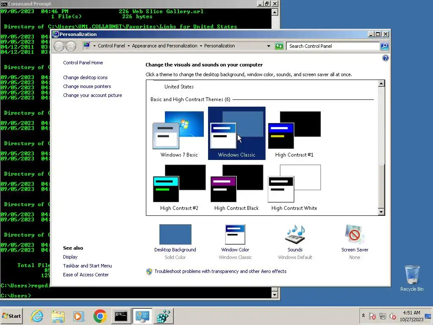The width and height of the screenshot is (433, 325).
Task: Click Command Prompt scrollbar down arrow
Action: coord(274,295)
